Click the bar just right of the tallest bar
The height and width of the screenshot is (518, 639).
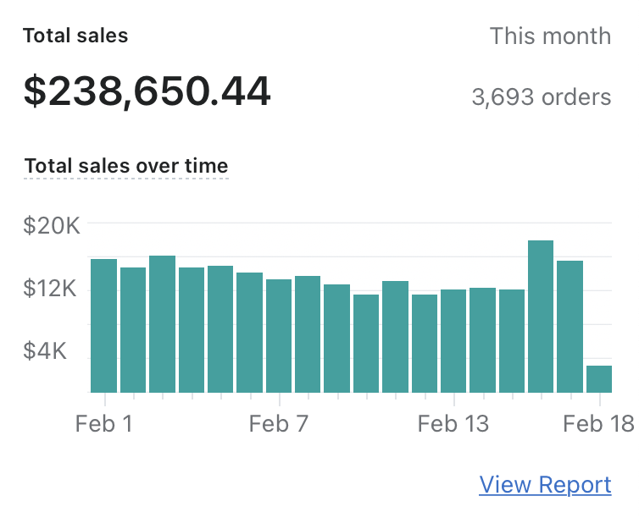570,327
